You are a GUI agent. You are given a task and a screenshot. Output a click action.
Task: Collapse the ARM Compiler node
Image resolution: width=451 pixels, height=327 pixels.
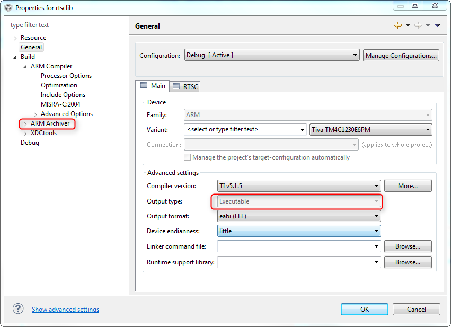click(x=25, y=67)
